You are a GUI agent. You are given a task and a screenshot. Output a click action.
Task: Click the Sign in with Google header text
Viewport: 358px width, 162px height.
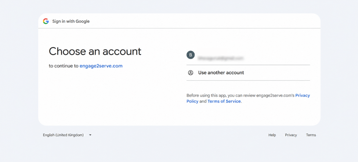(x=71, y=21)
